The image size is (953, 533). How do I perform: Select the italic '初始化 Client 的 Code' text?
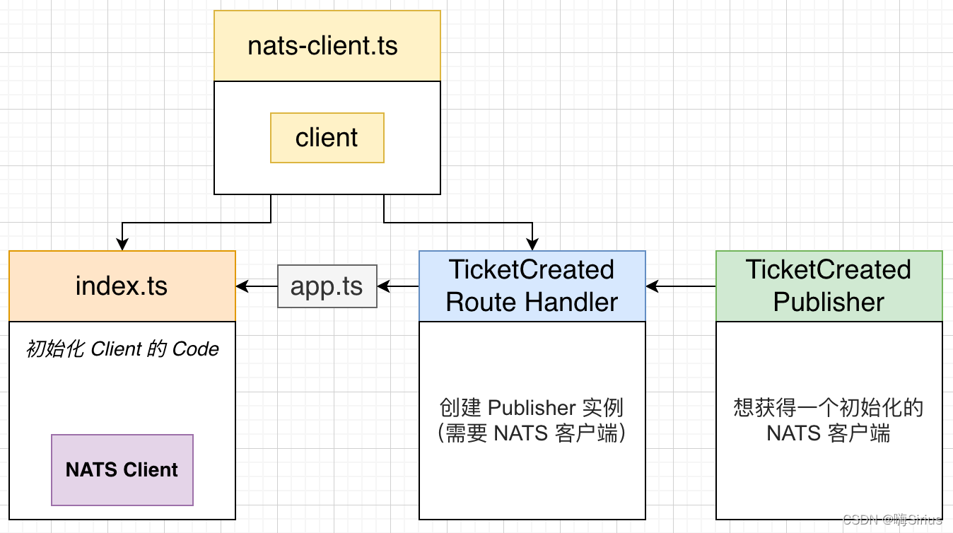click(122, 349)
